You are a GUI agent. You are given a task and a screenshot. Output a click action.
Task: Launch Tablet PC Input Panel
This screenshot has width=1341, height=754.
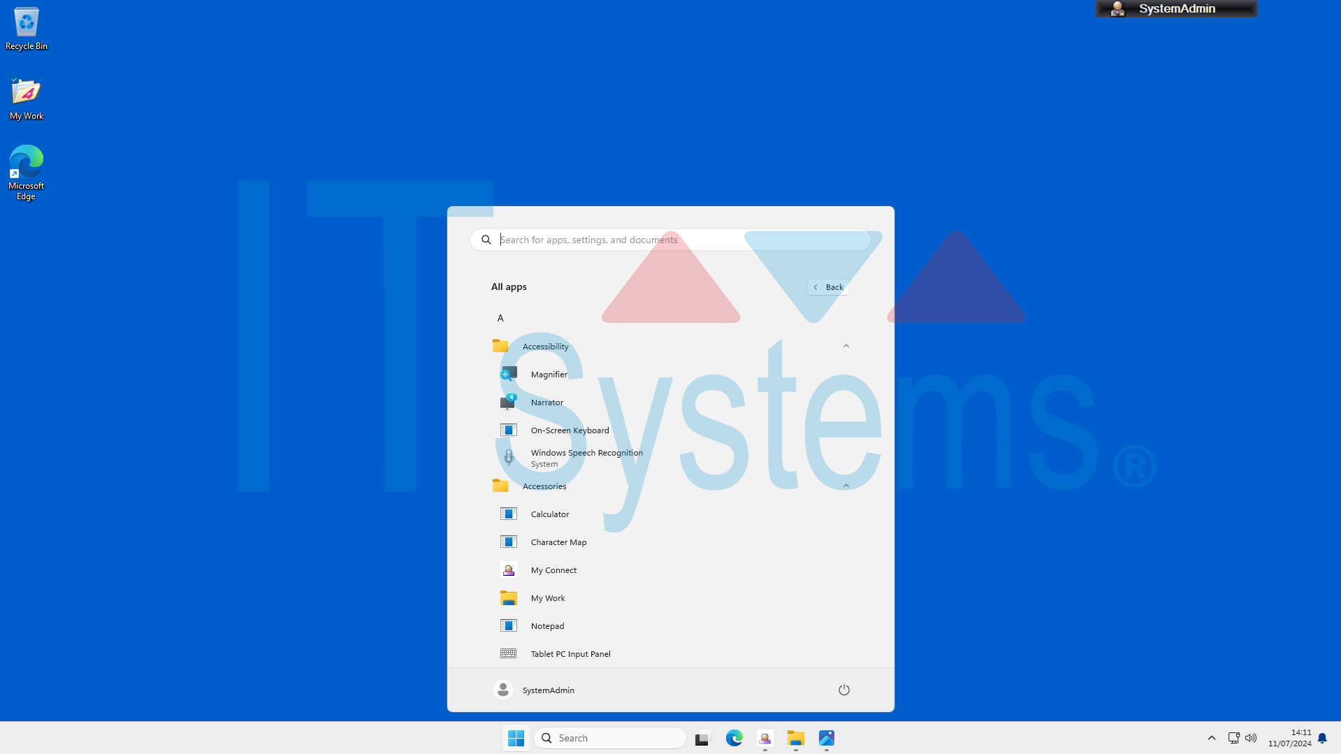coord(570,653)
